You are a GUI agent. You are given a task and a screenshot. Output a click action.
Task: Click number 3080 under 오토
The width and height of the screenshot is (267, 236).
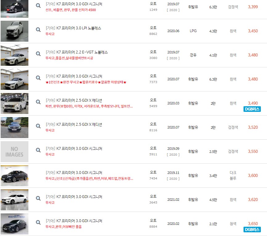(x=153, y=58)
